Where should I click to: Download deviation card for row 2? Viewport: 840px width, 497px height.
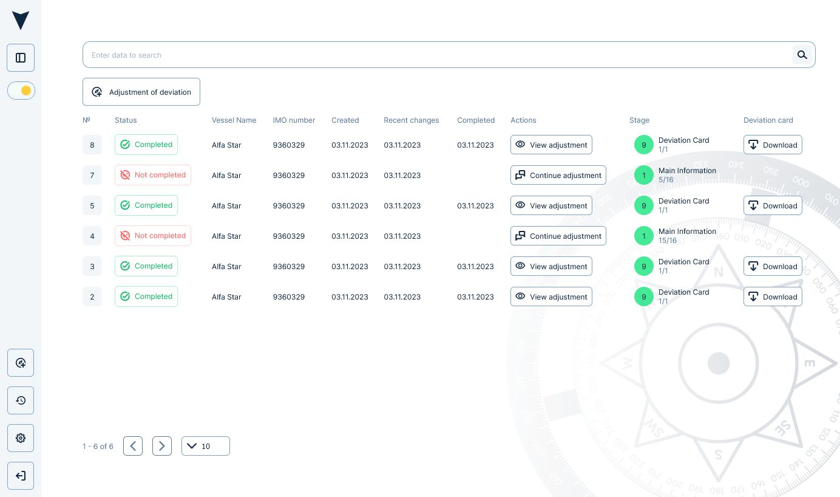773,296
